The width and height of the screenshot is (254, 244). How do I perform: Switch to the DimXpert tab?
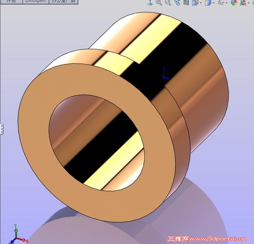36,2
